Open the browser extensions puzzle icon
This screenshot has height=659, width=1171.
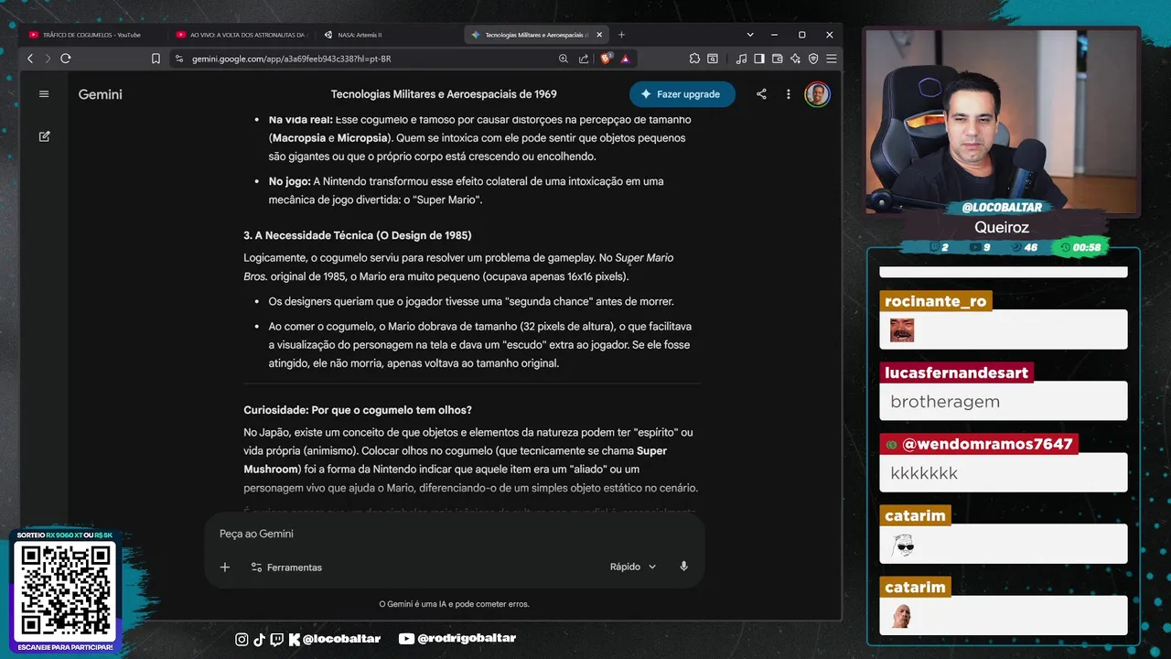[x=694, y=59]
